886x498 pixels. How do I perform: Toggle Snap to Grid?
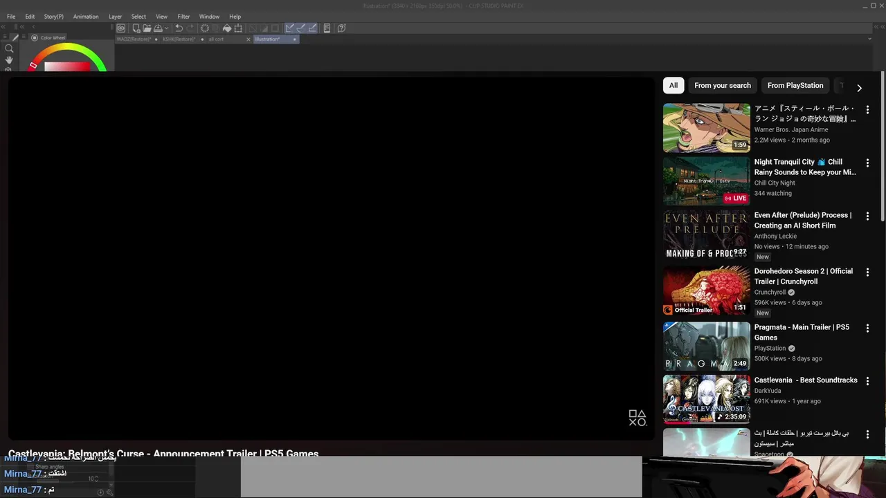pyautogui.click(x=313, y=28)
